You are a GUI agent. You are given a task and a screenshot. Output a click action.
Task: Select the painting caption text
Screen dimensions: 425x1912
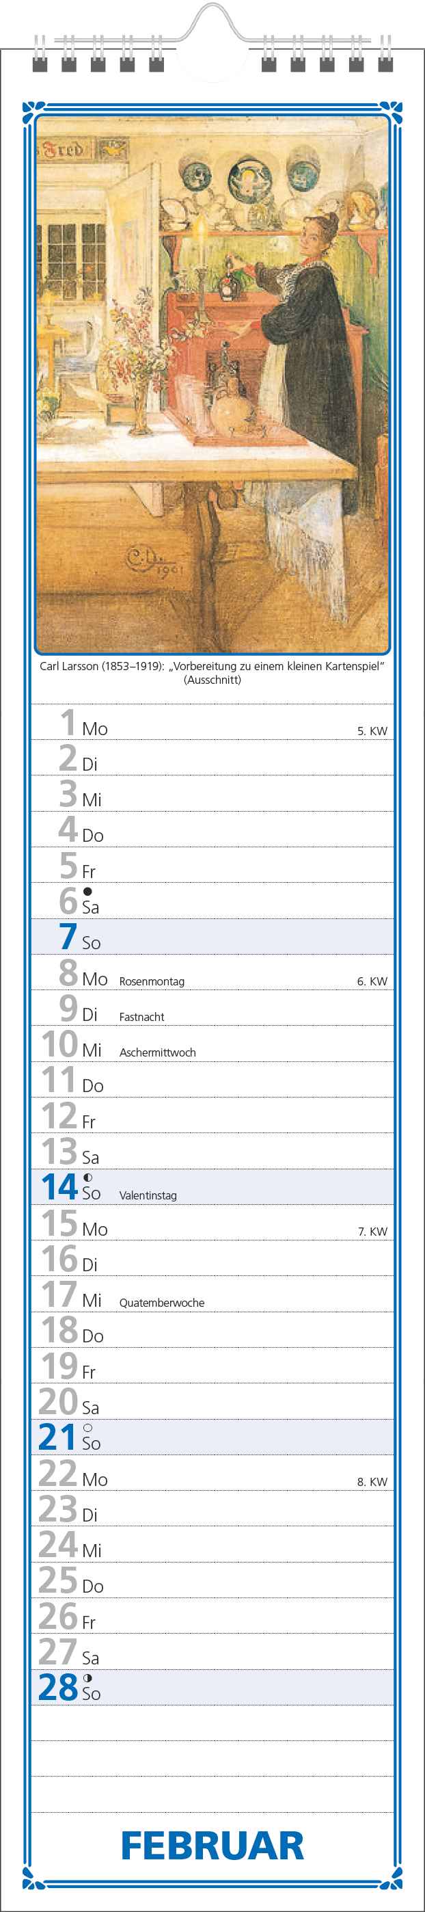212,672
